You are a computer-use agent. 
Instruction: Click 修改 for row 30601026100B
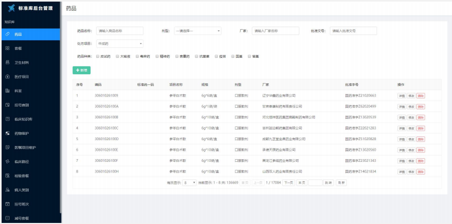411,117
